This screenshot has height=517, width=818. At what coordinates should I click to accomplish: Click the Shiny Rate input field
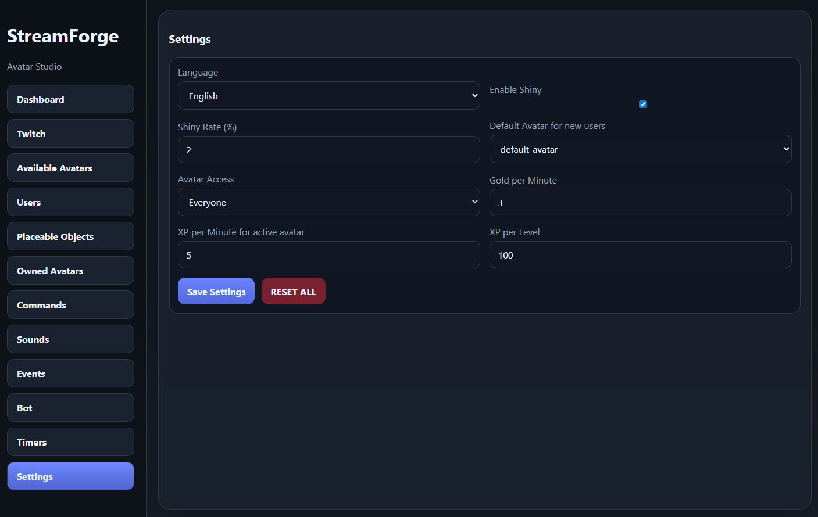328,150
